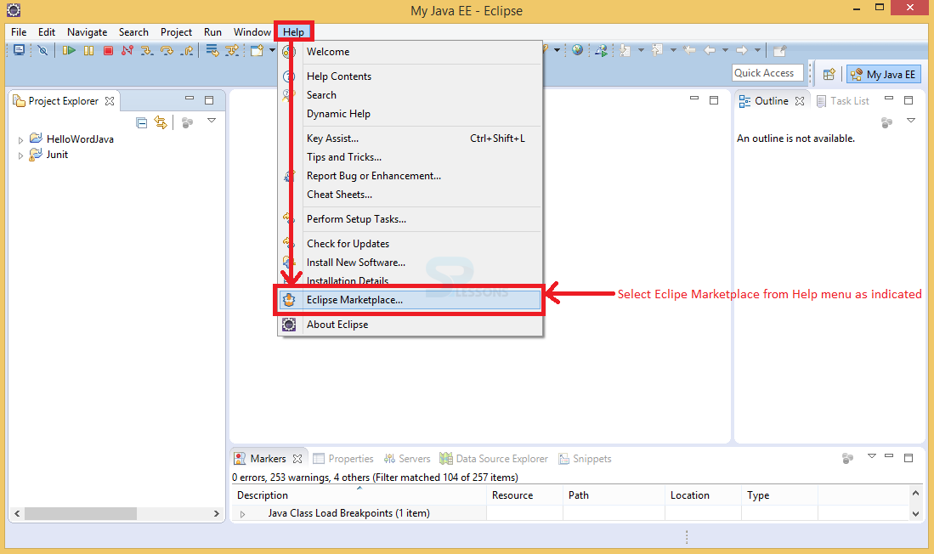This screenshot has width=934, height=554.
Task: Open the Window menu
Action: click(x=252, y=32)
